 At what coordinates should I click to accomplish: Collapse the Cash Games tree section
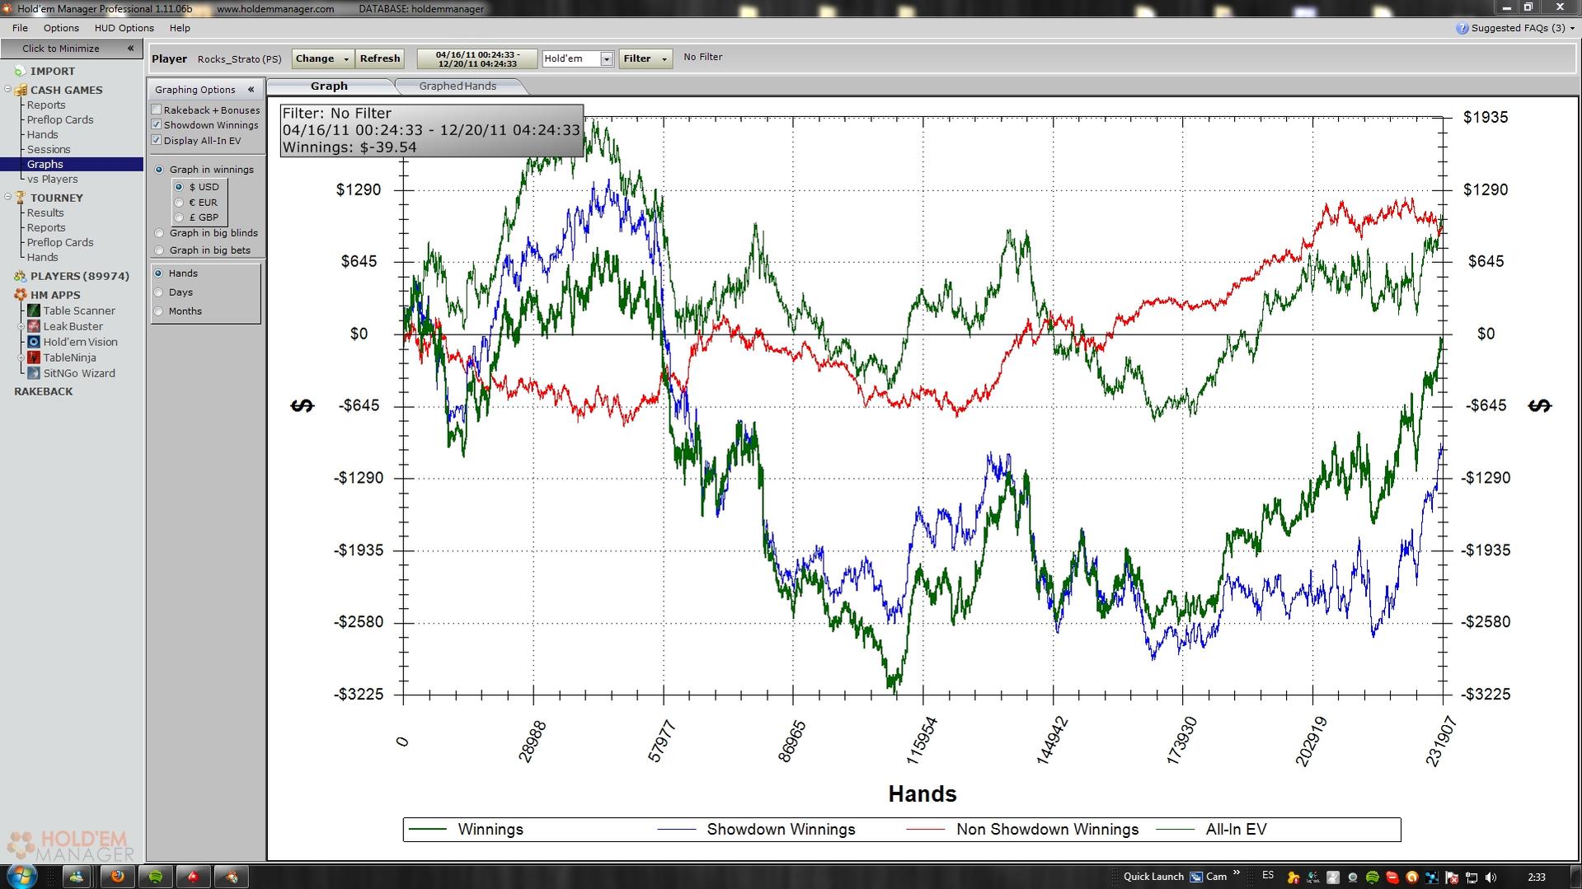tap(8, 90)
